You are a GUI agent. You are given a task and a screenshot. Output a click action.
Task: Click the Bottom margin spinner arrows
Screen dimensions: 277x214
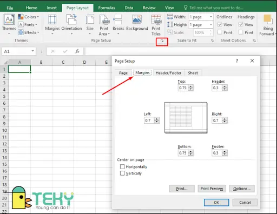pyautogui.click(x=190, y=153)
